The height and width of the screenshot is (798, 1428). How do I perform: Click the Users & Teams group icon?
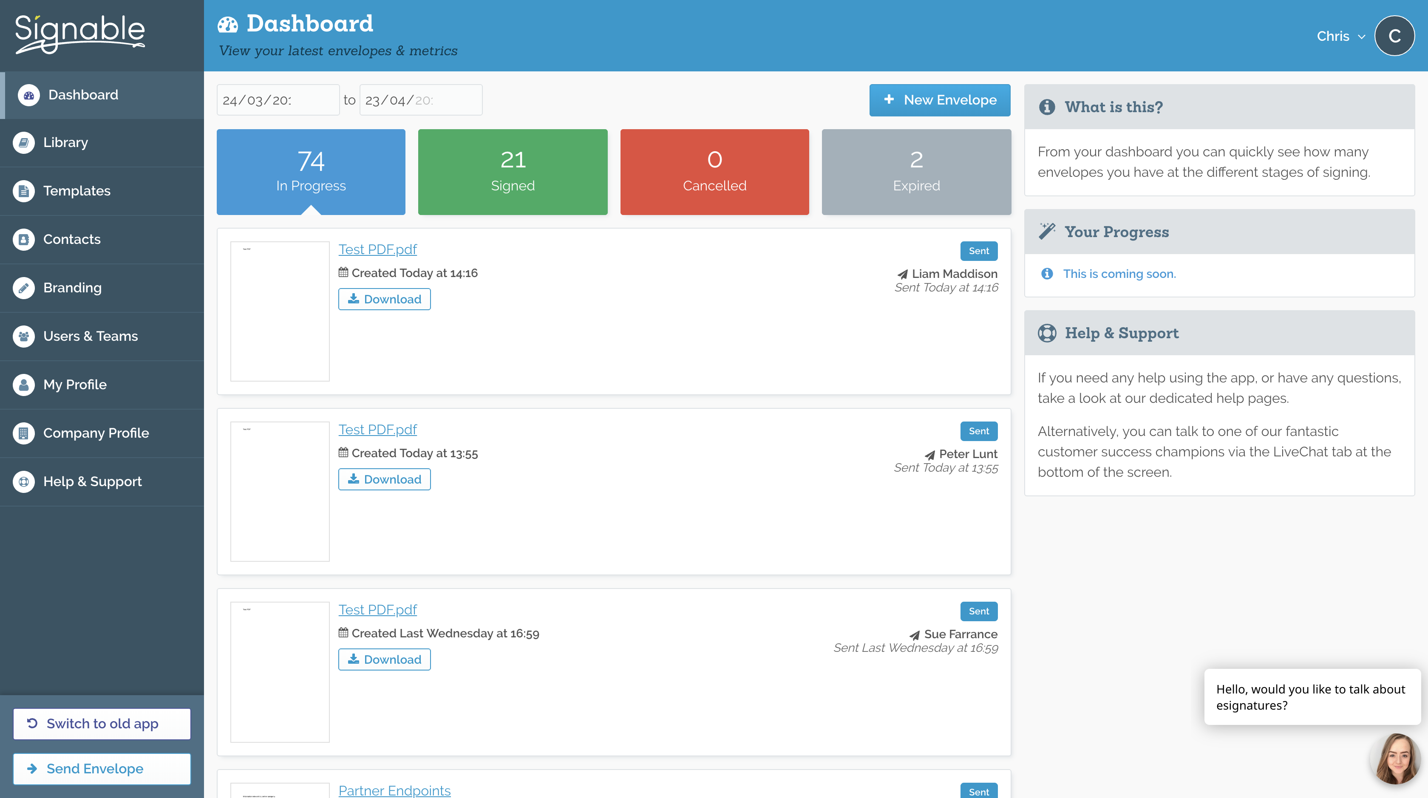pos(23,337)
